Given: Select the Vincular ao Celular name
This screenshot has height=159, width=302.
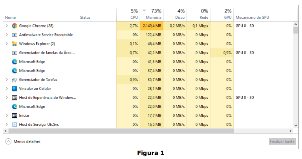Looking at the screenshot, I should [x=35, y=89].
